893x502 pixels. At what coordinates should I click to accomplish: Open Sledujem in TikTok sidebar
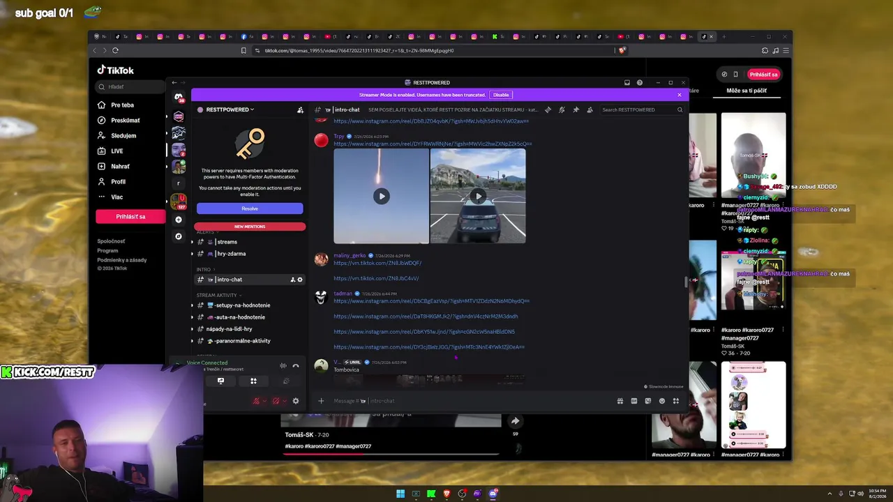click(x=117, y=135)
